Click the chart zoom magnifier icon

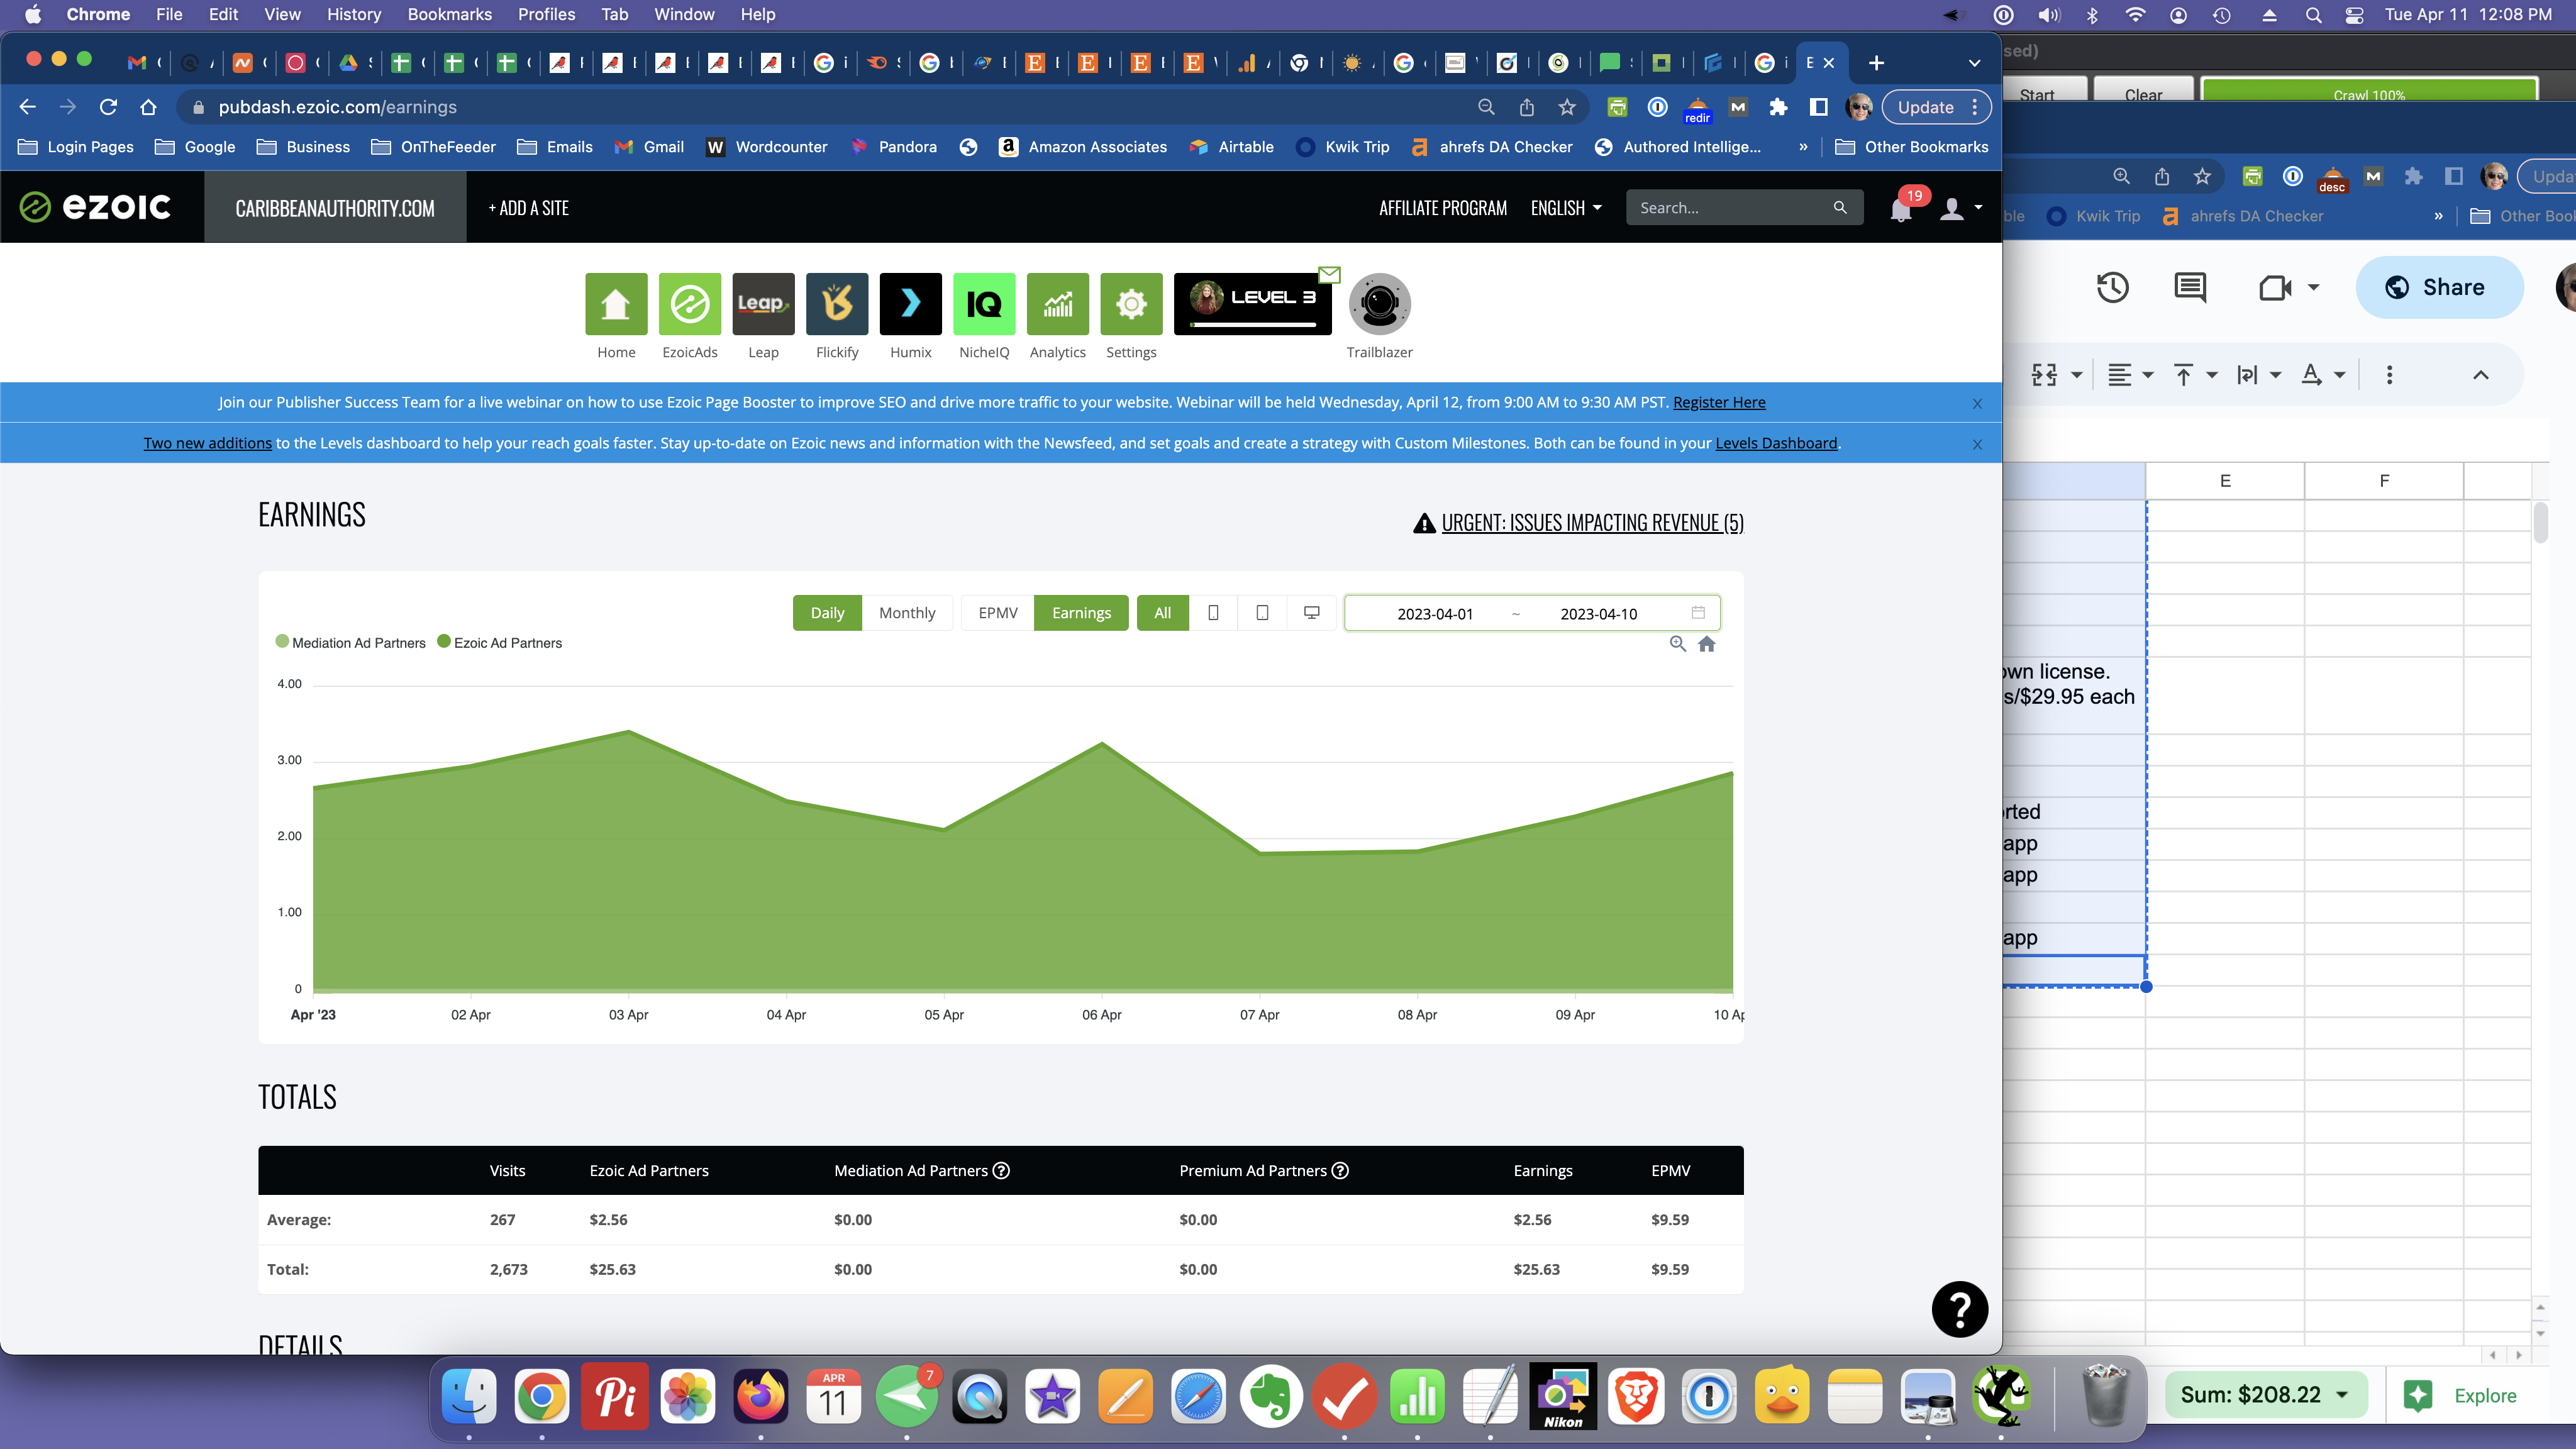(1678, 644)
